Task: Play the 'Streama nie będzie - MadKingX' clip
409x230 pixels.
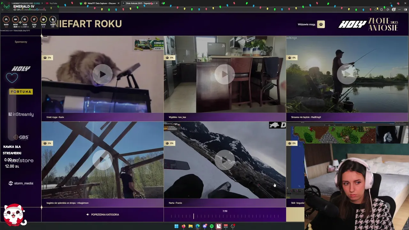Action: [347, 74]
